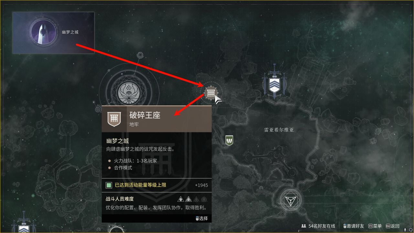Click 返回 to go back
This screenshot has width=414, height=233.
[x=392, y=226]
